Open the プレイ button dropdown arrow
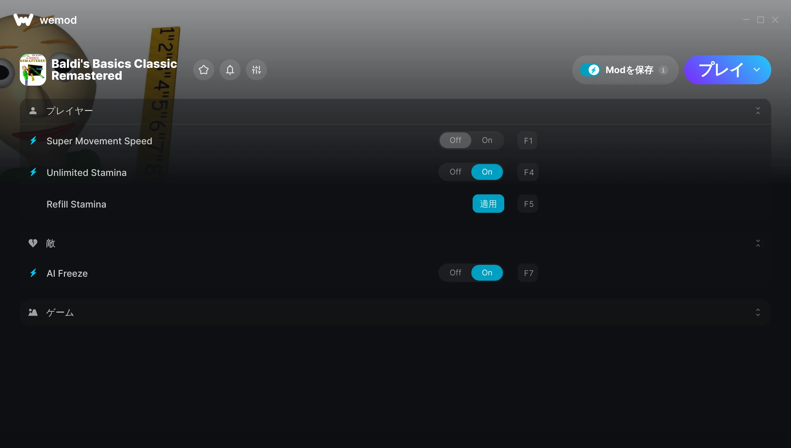This screenshot has width=791, height=448. (x=757, y=70)
